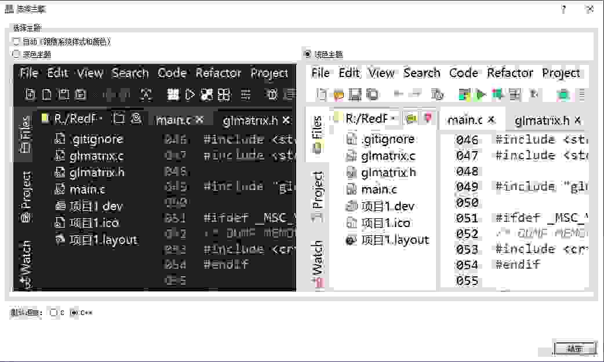Click compile grid icon in dark preview toolbar
The height and width of the screenshot is (362, 604).
point(173,94)
